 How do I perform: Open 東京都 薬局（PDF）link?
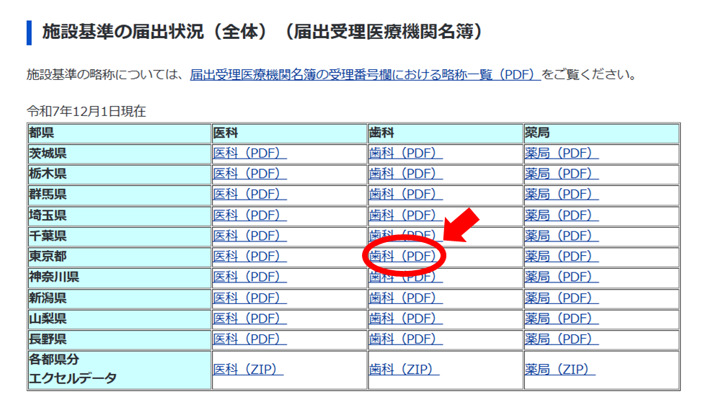click(x=561, y=257)
